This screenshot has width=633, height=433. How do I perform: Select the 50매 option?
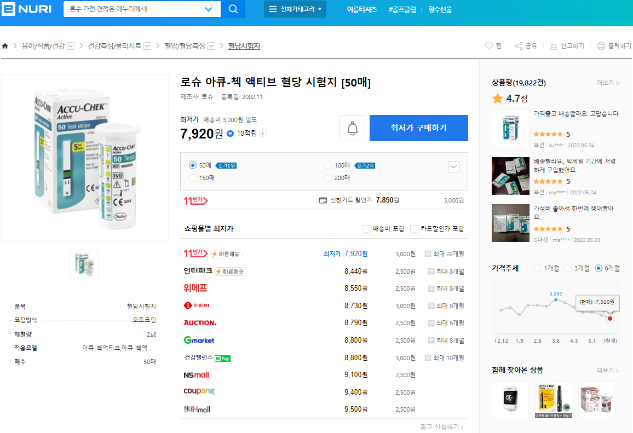point(193,165)
